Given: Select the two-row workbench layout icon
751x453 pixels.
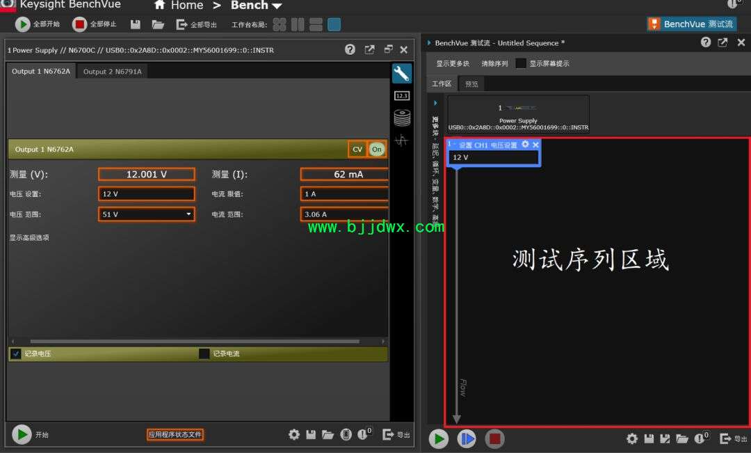Looking at the screenshot, I should click(316, 24).
